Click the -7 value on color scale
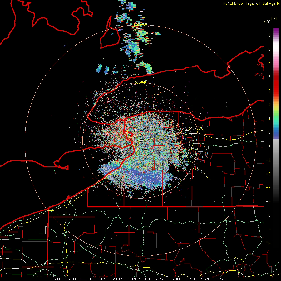The image size is (281, 281). point(268,229)
